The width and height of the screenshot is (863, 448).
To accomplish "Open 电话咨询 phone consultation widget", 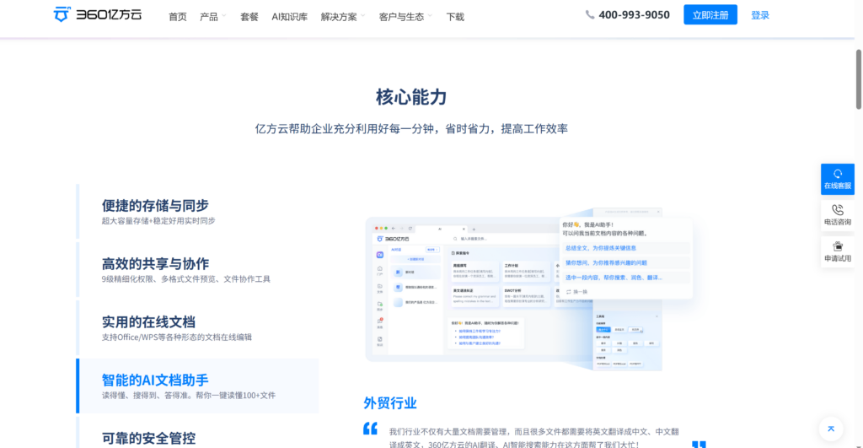I will point(837,215).
